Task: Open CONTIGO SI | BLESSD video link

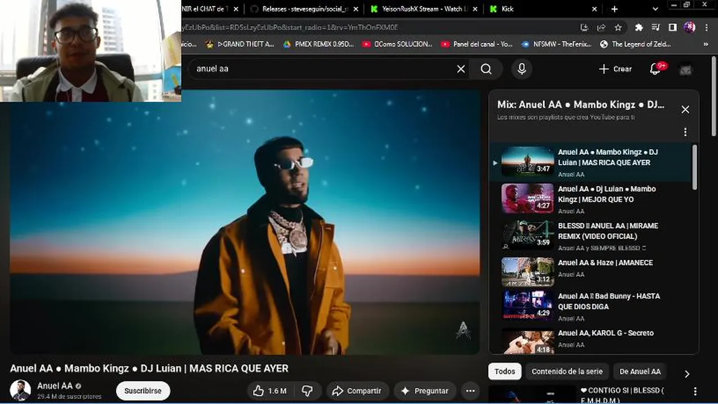Action: point(623,394)
